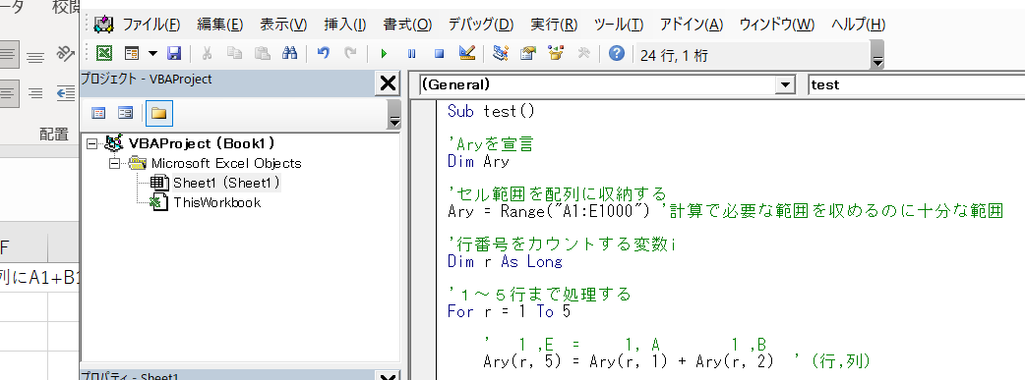Open the toolbar options overflow arrow

(877, 55)
